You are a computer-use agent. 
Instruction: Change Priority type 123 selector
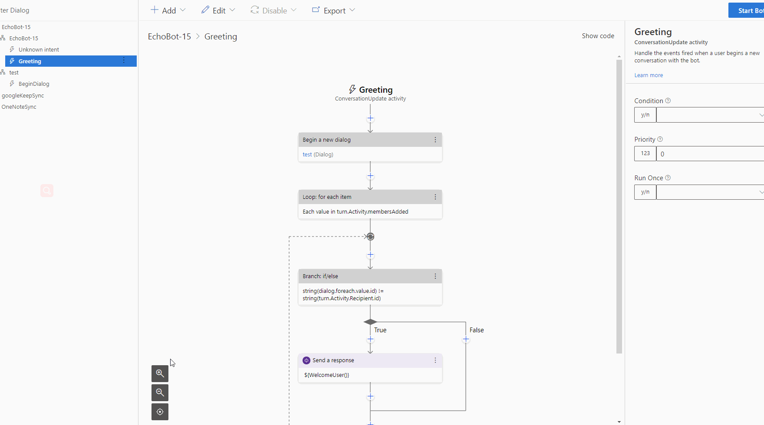click(645, 153)
